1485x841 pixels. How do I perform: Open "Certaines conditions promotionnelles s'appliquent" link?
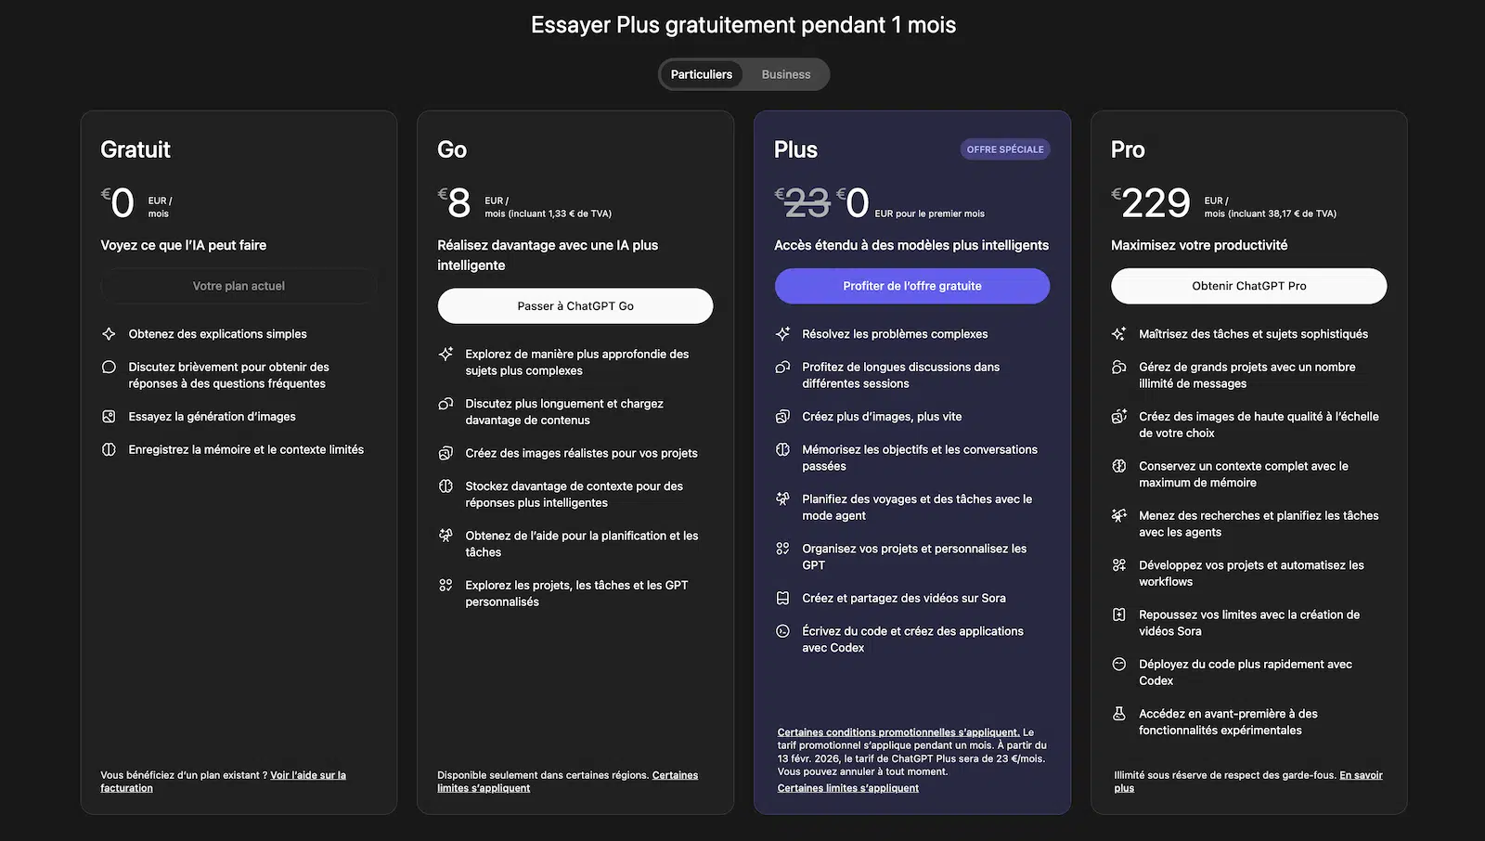click(x=897, y=731)
